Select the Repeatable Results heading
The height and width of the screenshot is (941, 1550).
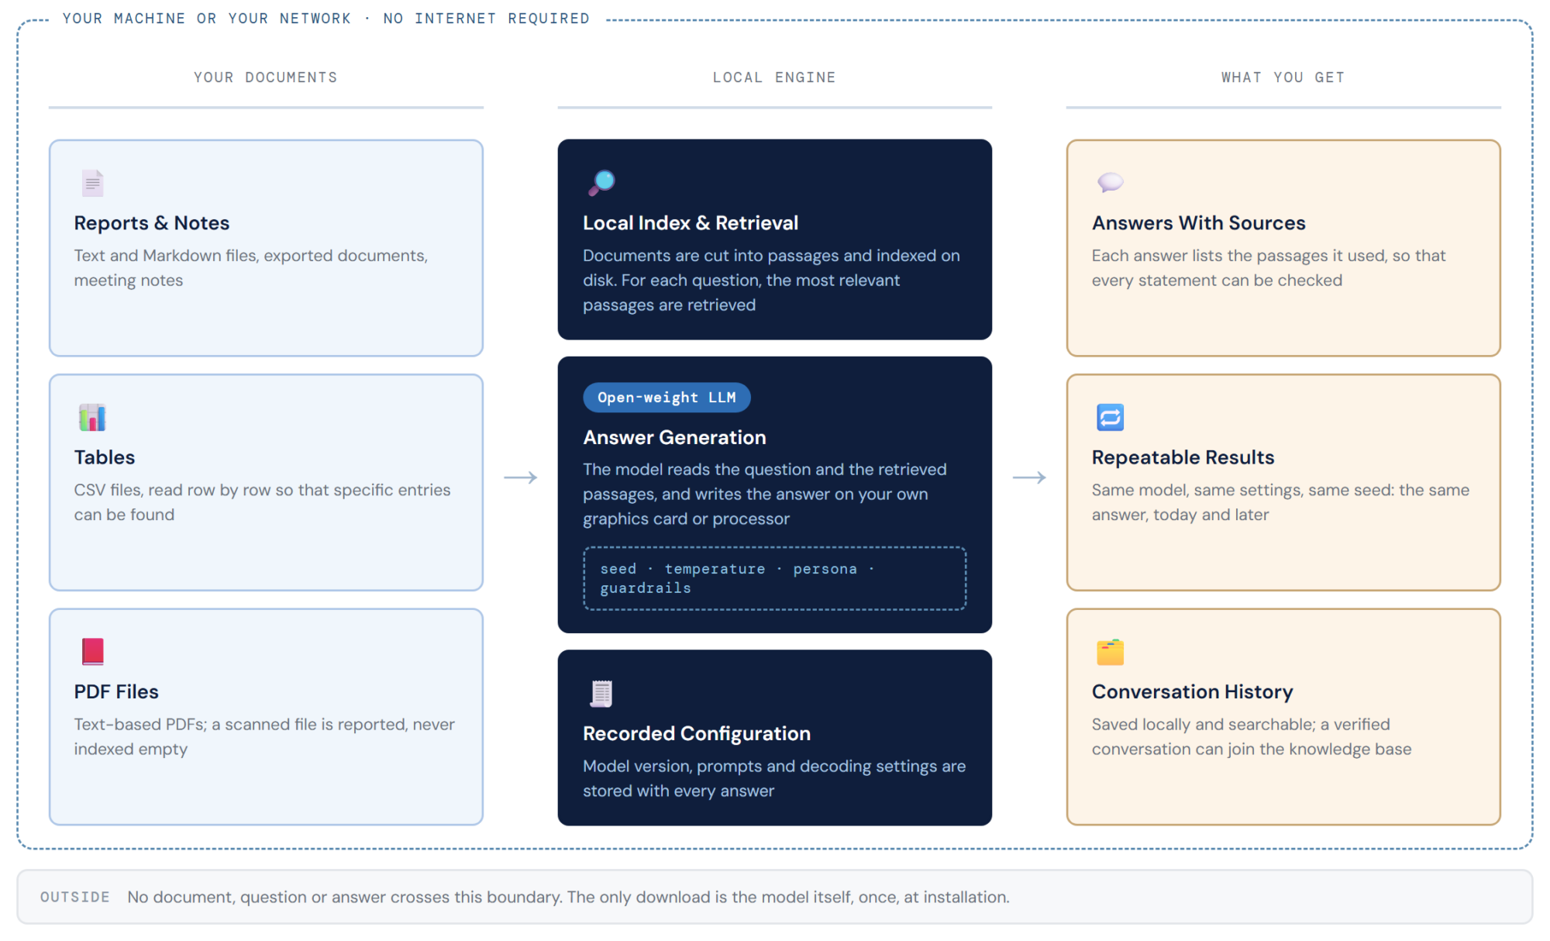click(x=1183, y=457)
